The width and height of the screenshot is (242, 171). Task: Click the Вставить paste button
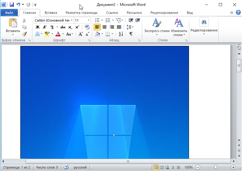point(13,25)
